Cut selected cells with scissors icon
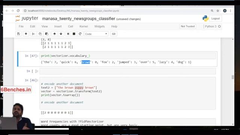This screenshot has width=240, height=135. pyautogui.click(x=33, y=34)
